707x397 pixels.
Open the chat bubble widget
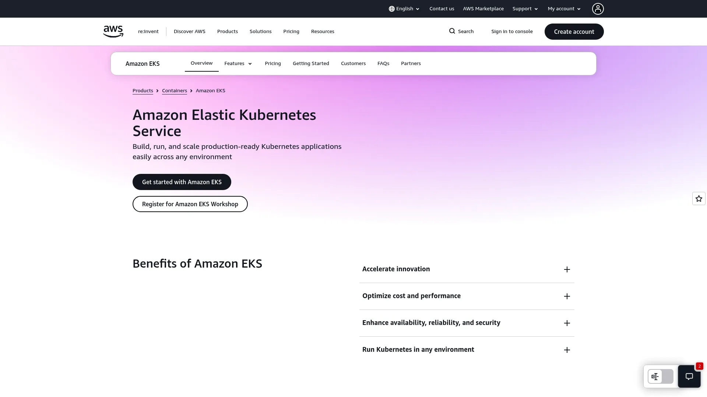pos(689,376)
